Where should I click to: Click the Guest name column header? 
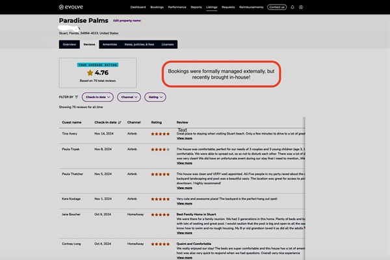pos(71,122)
